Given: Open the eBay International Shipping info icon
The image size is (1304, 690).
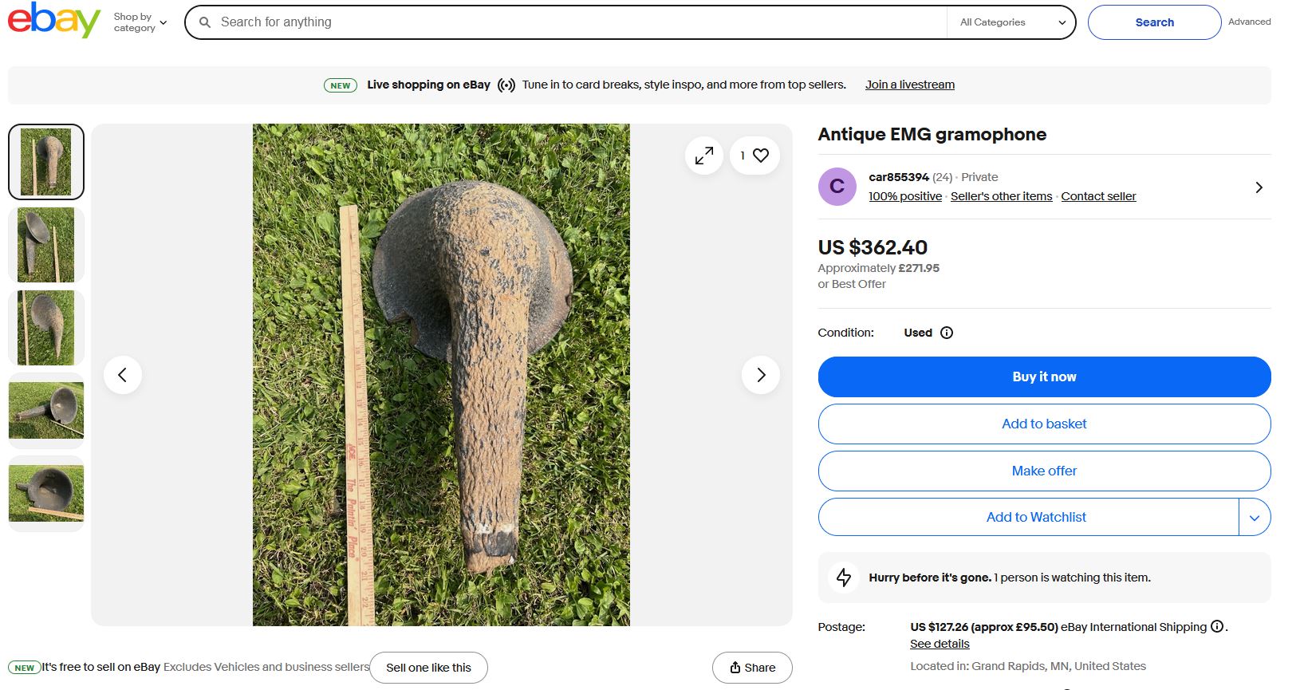Looking at the screenshot, I should click(x=1217, y=626).
